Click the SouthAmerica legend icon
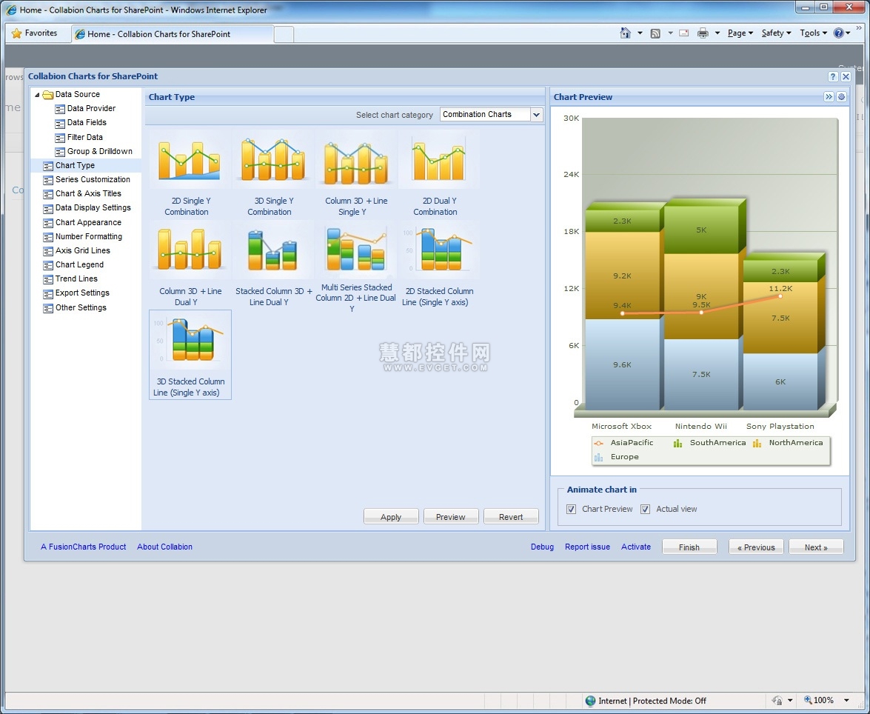The height and width of the screenshot is (714, 870). click(677, 443)
